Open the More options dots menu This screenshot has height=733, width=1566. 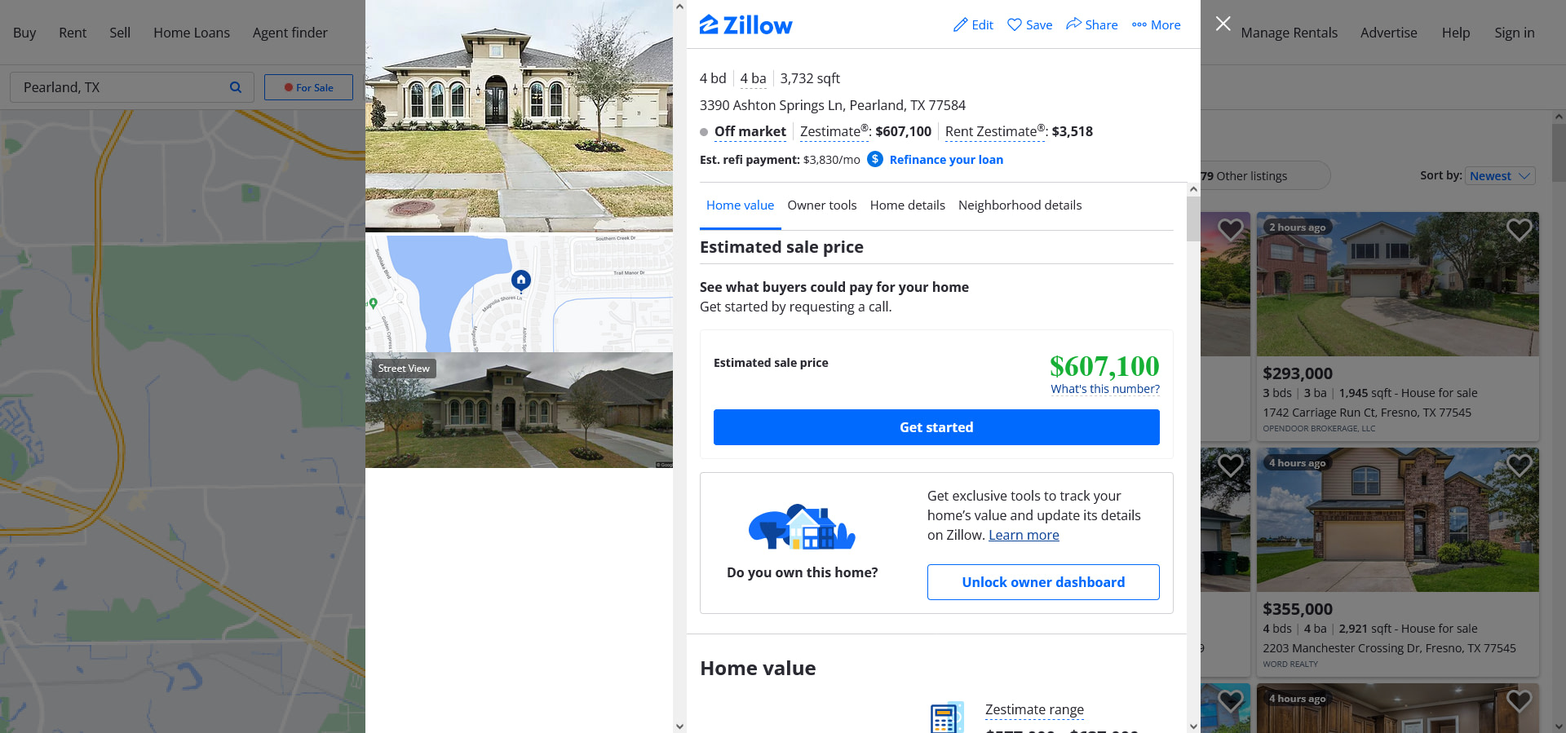(x=1139, y=24)
